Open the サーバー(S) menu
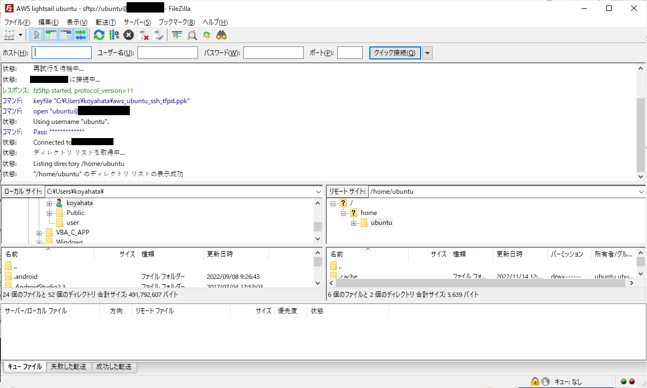The width and height of the screenshot is (647, 388). click(137, 22)
